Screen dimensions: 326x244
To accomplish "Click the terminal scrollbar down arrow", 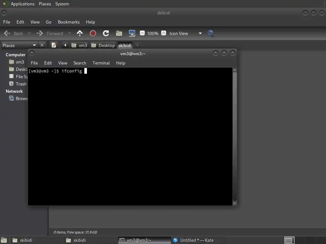I will point(235,203).
